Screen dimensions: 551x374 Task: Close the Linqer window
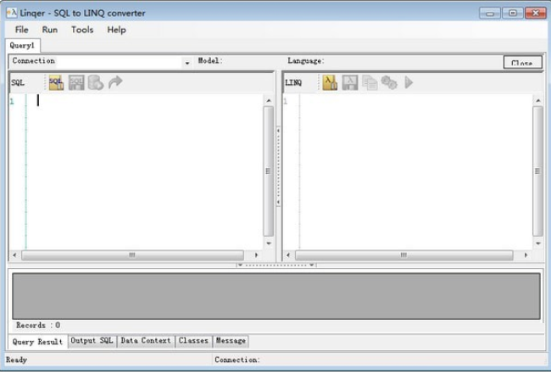coord(535,14)
